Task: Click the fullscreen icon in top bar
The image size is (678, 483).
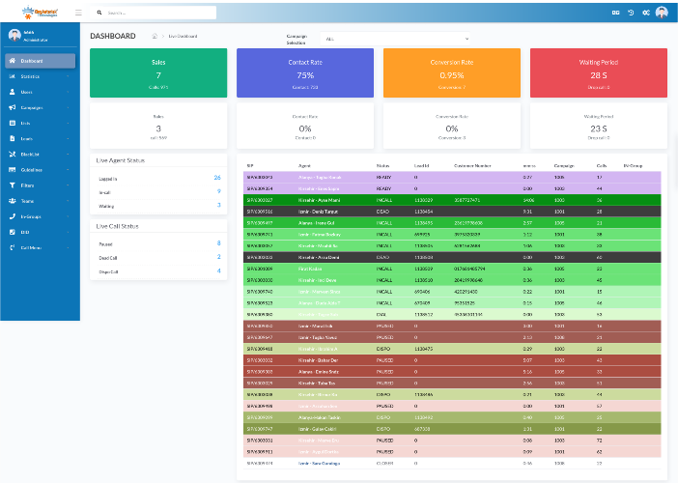Action: (616, 13)
